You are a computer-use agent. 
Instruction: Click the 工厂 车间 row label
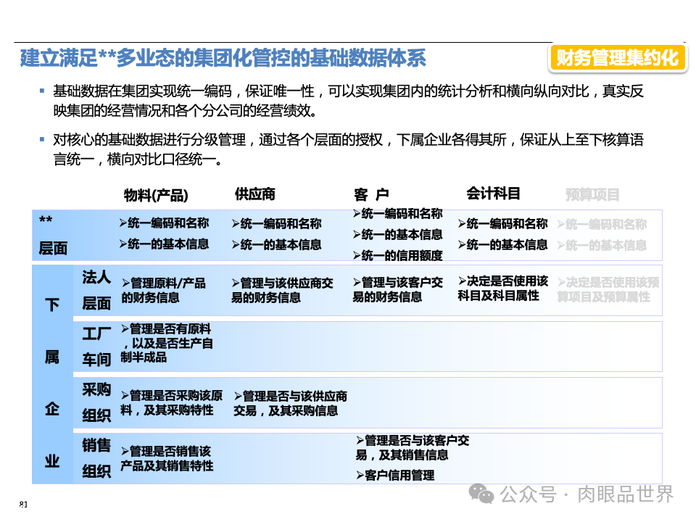tap(96, 347)
